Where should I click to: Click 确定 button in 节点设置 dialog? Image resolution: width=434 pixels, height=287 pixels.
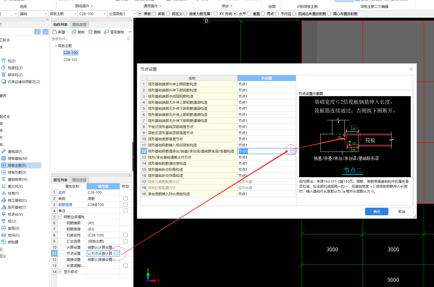click(377, 211)
